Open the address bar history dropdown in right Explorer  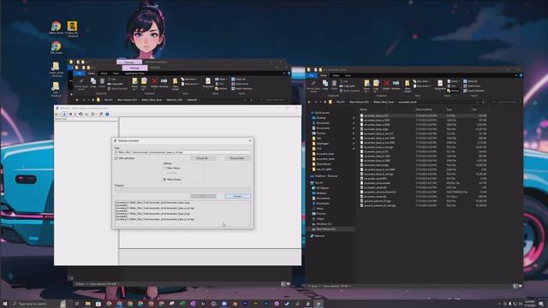pyautogui.click(x=477, y=102)
